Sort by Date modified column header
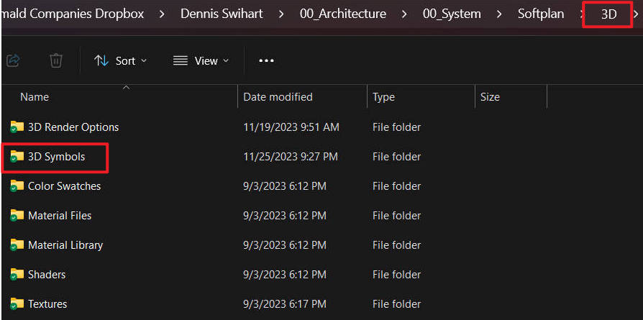This screenshot has width=643, height=320. click(x=278, y=97)
